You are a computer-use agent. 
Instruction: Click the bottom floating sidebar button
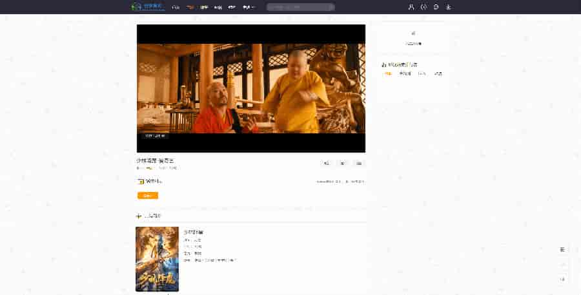point(562,279)
